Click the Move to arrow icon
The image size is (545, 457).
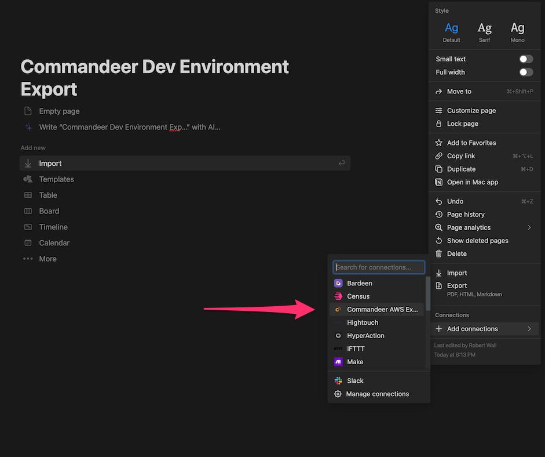pos(438,92)
